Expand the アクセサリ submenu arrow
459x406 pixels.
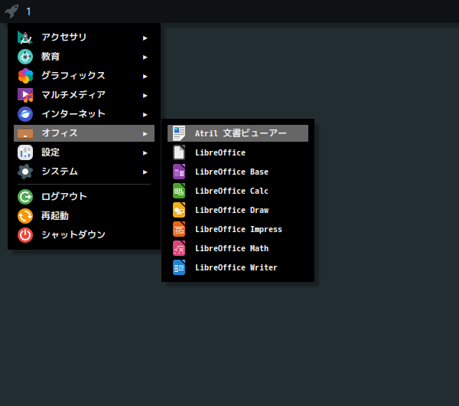(145, 38)
